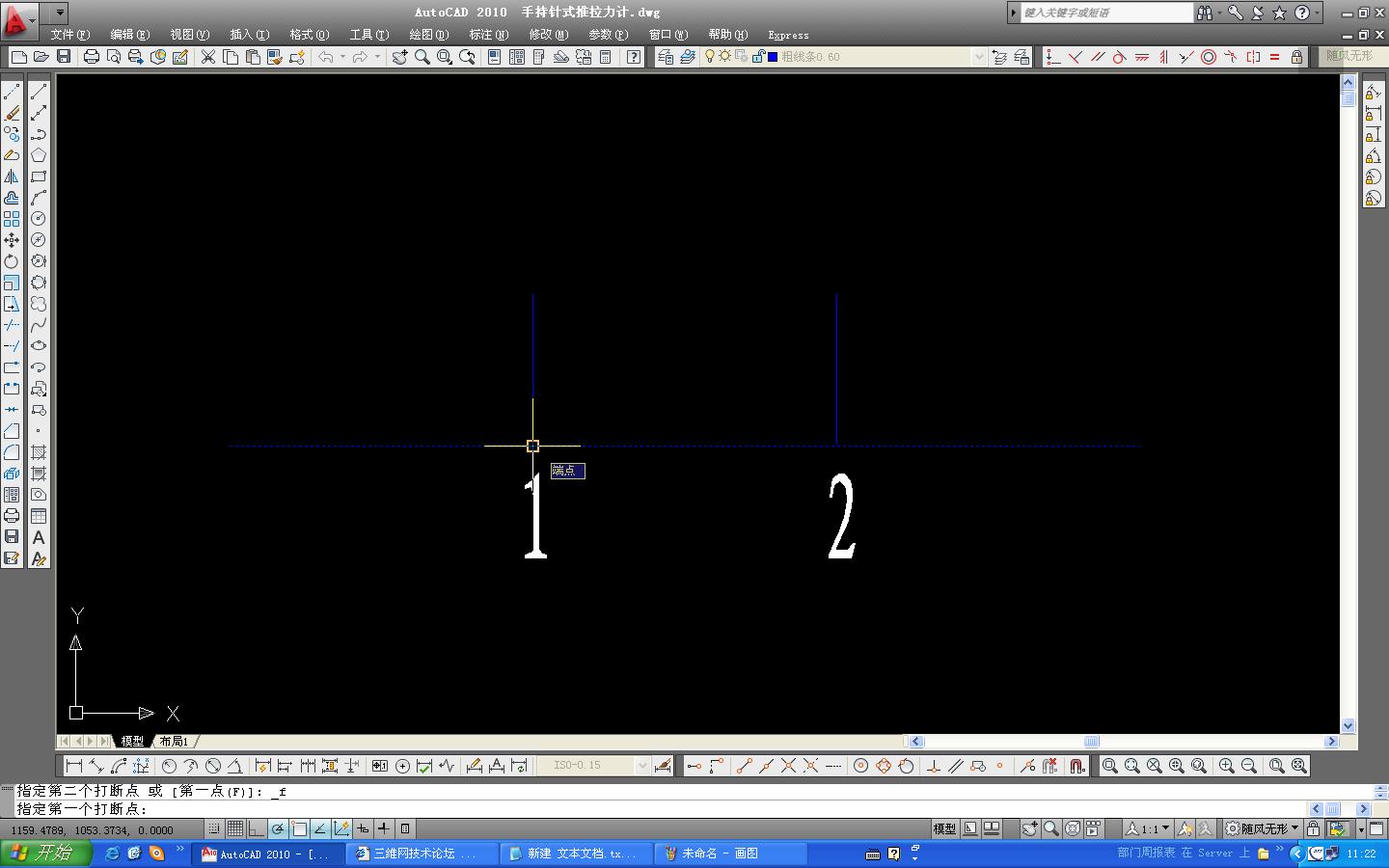The width and height of the screenshot is (1389, 868).
Task: Select the Pan hand tool
Action: pos(399,57)
